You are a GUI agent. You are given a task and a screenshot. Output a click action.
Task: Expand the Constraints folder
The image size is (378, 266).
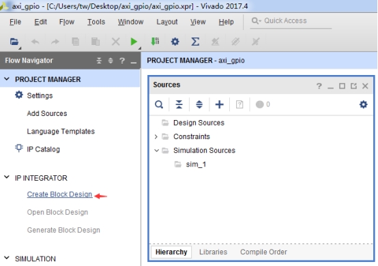(156, 137)
